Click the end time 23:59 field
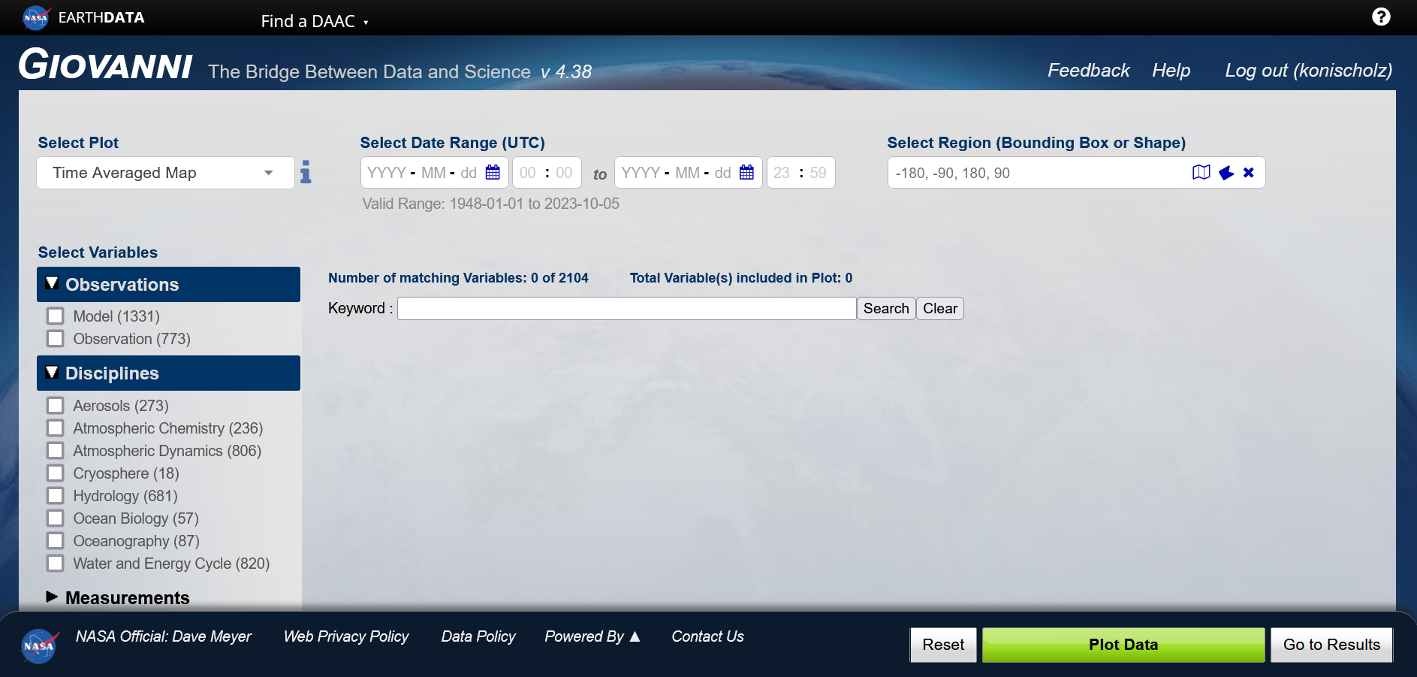Viewport: 1417px width, 677px height. click(800, 173)
